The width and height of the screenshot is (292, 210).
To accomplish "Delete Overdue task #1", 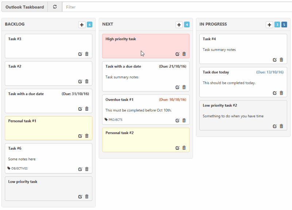I will (184, 120).
